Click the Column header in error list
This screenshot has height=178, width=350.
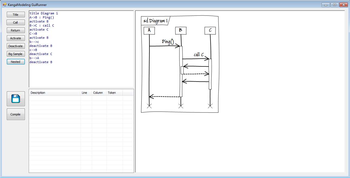98,93
